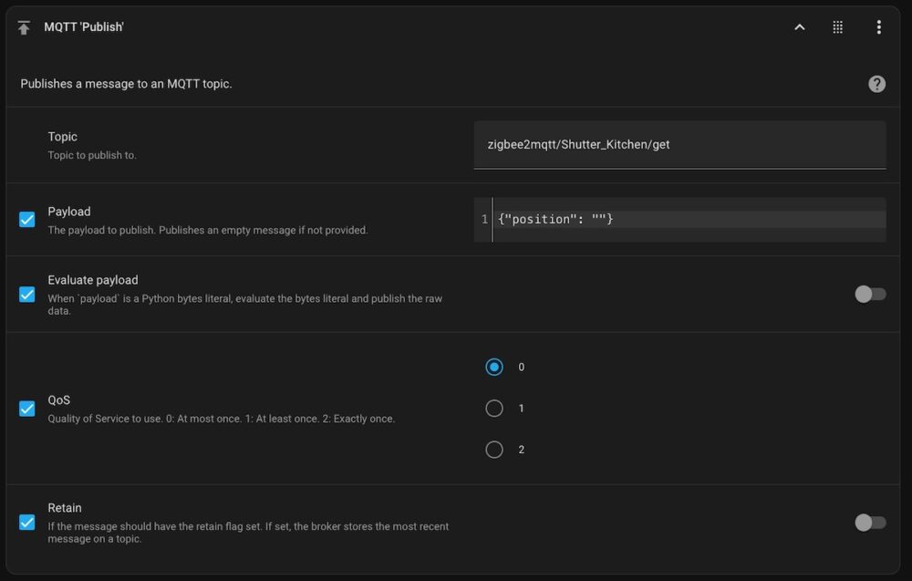Image resolution: width=912 pixels, height=581 pixels.
Task: Select QoS radio option 0
Action: 494,367
